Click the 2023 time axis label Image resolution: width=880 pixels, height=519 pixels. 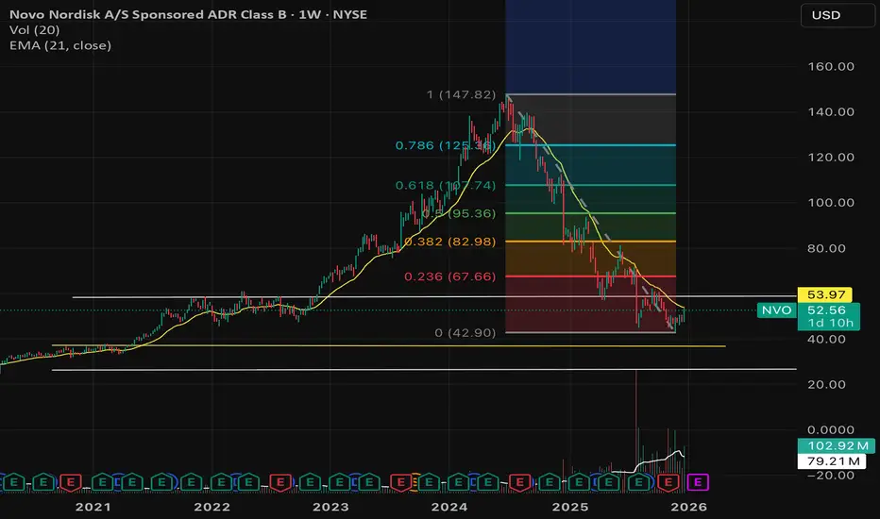330,508
